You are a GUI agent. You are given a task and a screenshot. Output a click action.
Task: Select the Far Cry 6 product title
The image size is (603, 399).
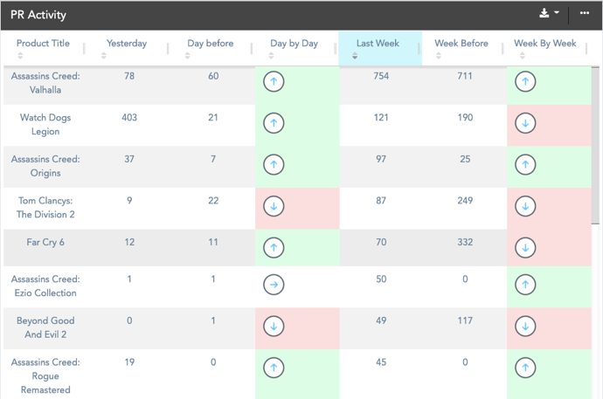tap(45, 242)
